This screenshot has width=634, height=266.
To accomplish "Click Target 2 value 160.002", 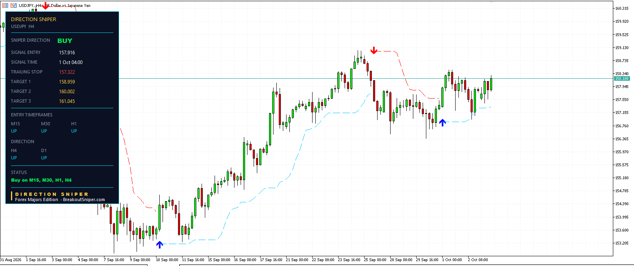I will click(67, 92).
